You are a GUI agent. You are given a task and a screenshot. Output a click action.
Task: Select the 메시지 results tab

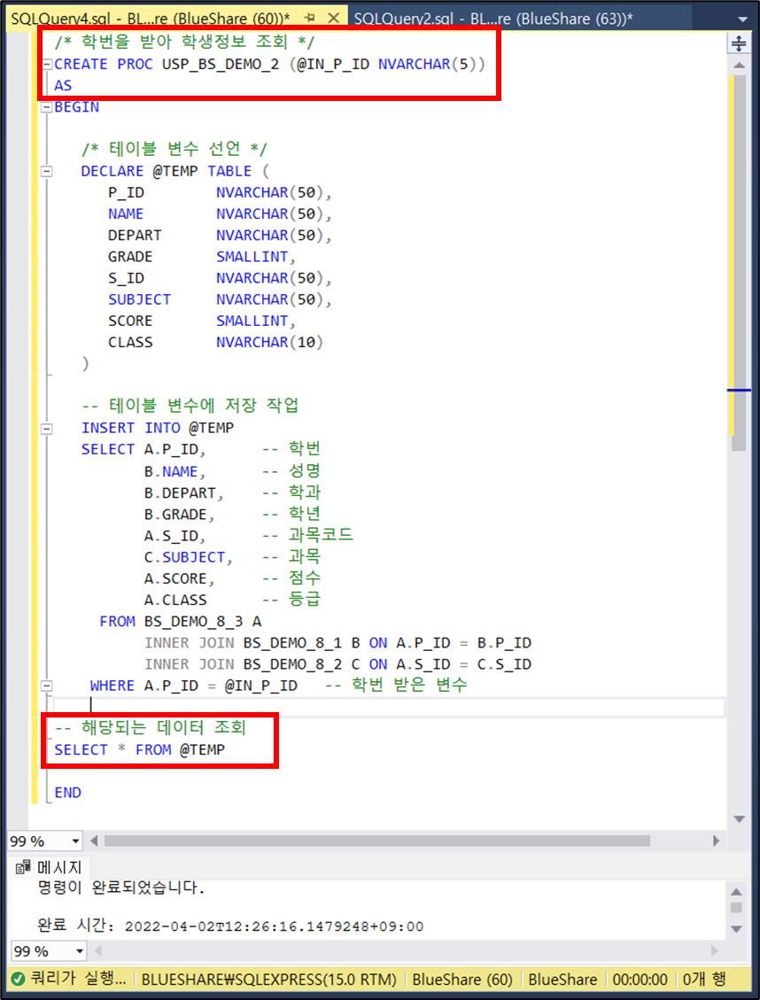pos(50,867)
